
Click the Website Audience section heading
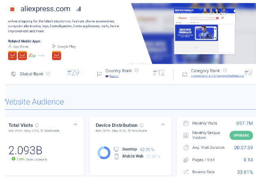tap(35, 102)
